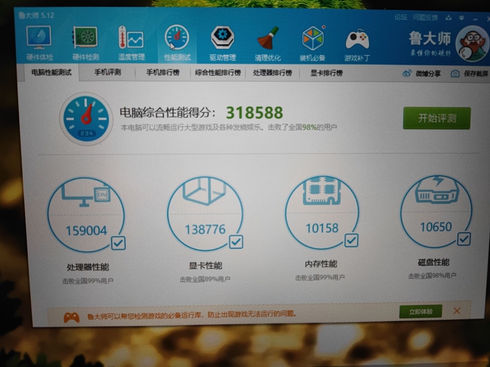This screenshot has height=367, width=490.
Task: Click the disk score 10650
Action: coord(435,227)
